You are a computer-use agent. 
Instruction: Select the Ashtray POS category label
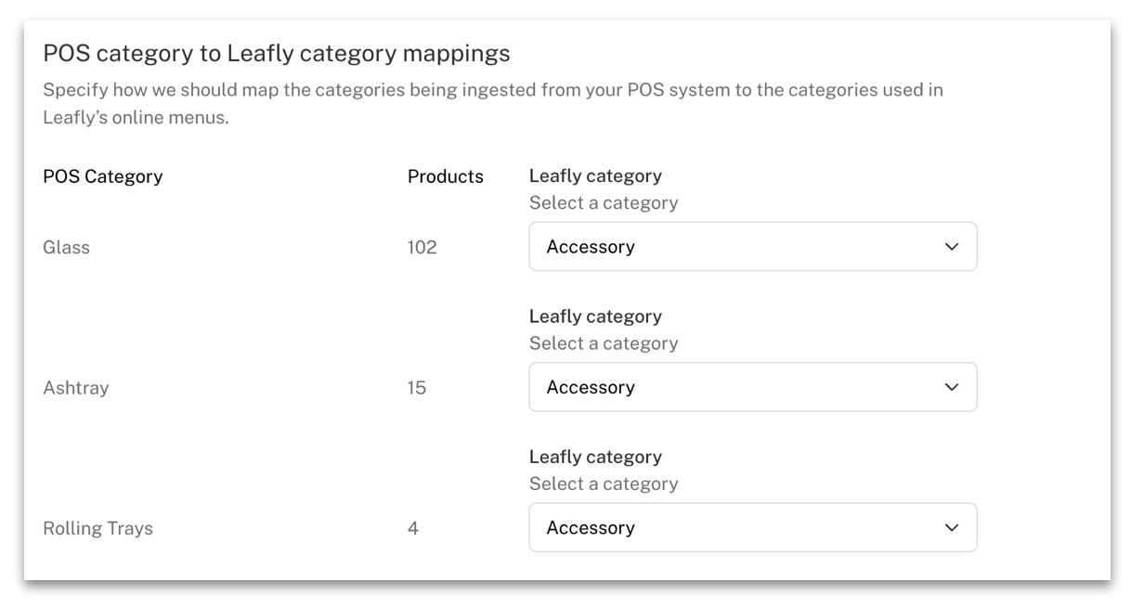click(75, 388)
